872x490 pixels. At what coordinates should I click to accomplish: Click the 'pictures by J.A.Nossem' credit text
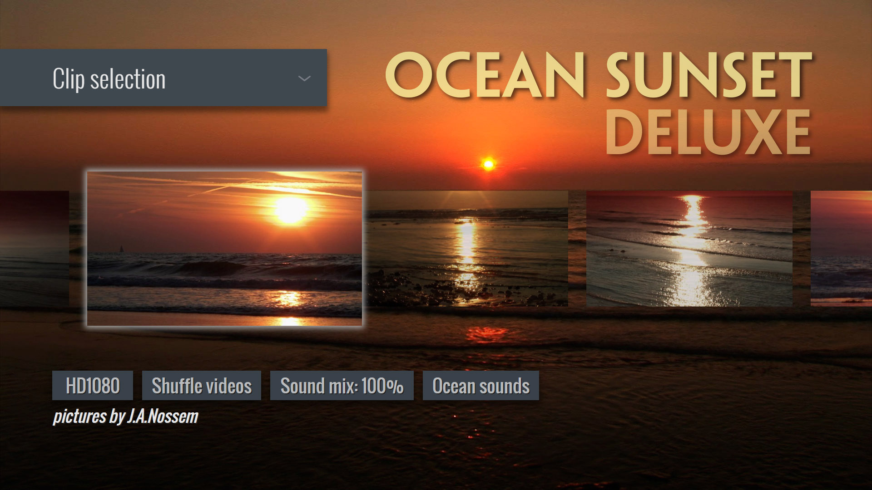(x=126, y=416)
